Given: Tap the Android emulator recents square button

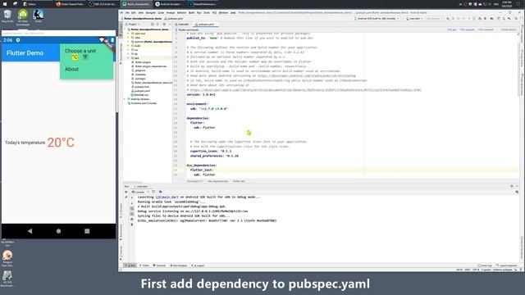Looking at the screenshot, I should point(87,231).
